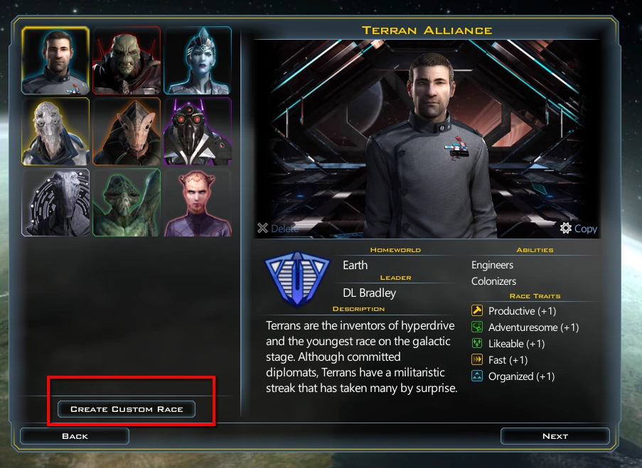
Task: Open Create Custom Race
Action: [127, 409]
